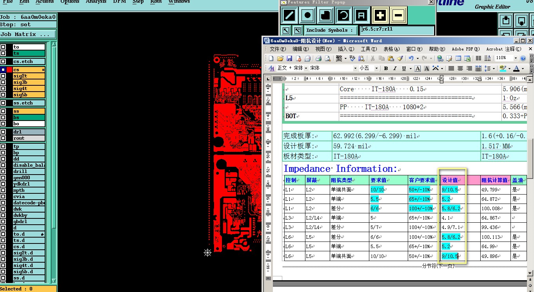Click Word Paste icon
Screen dimensions: 534x292
(x=391, y=58)
